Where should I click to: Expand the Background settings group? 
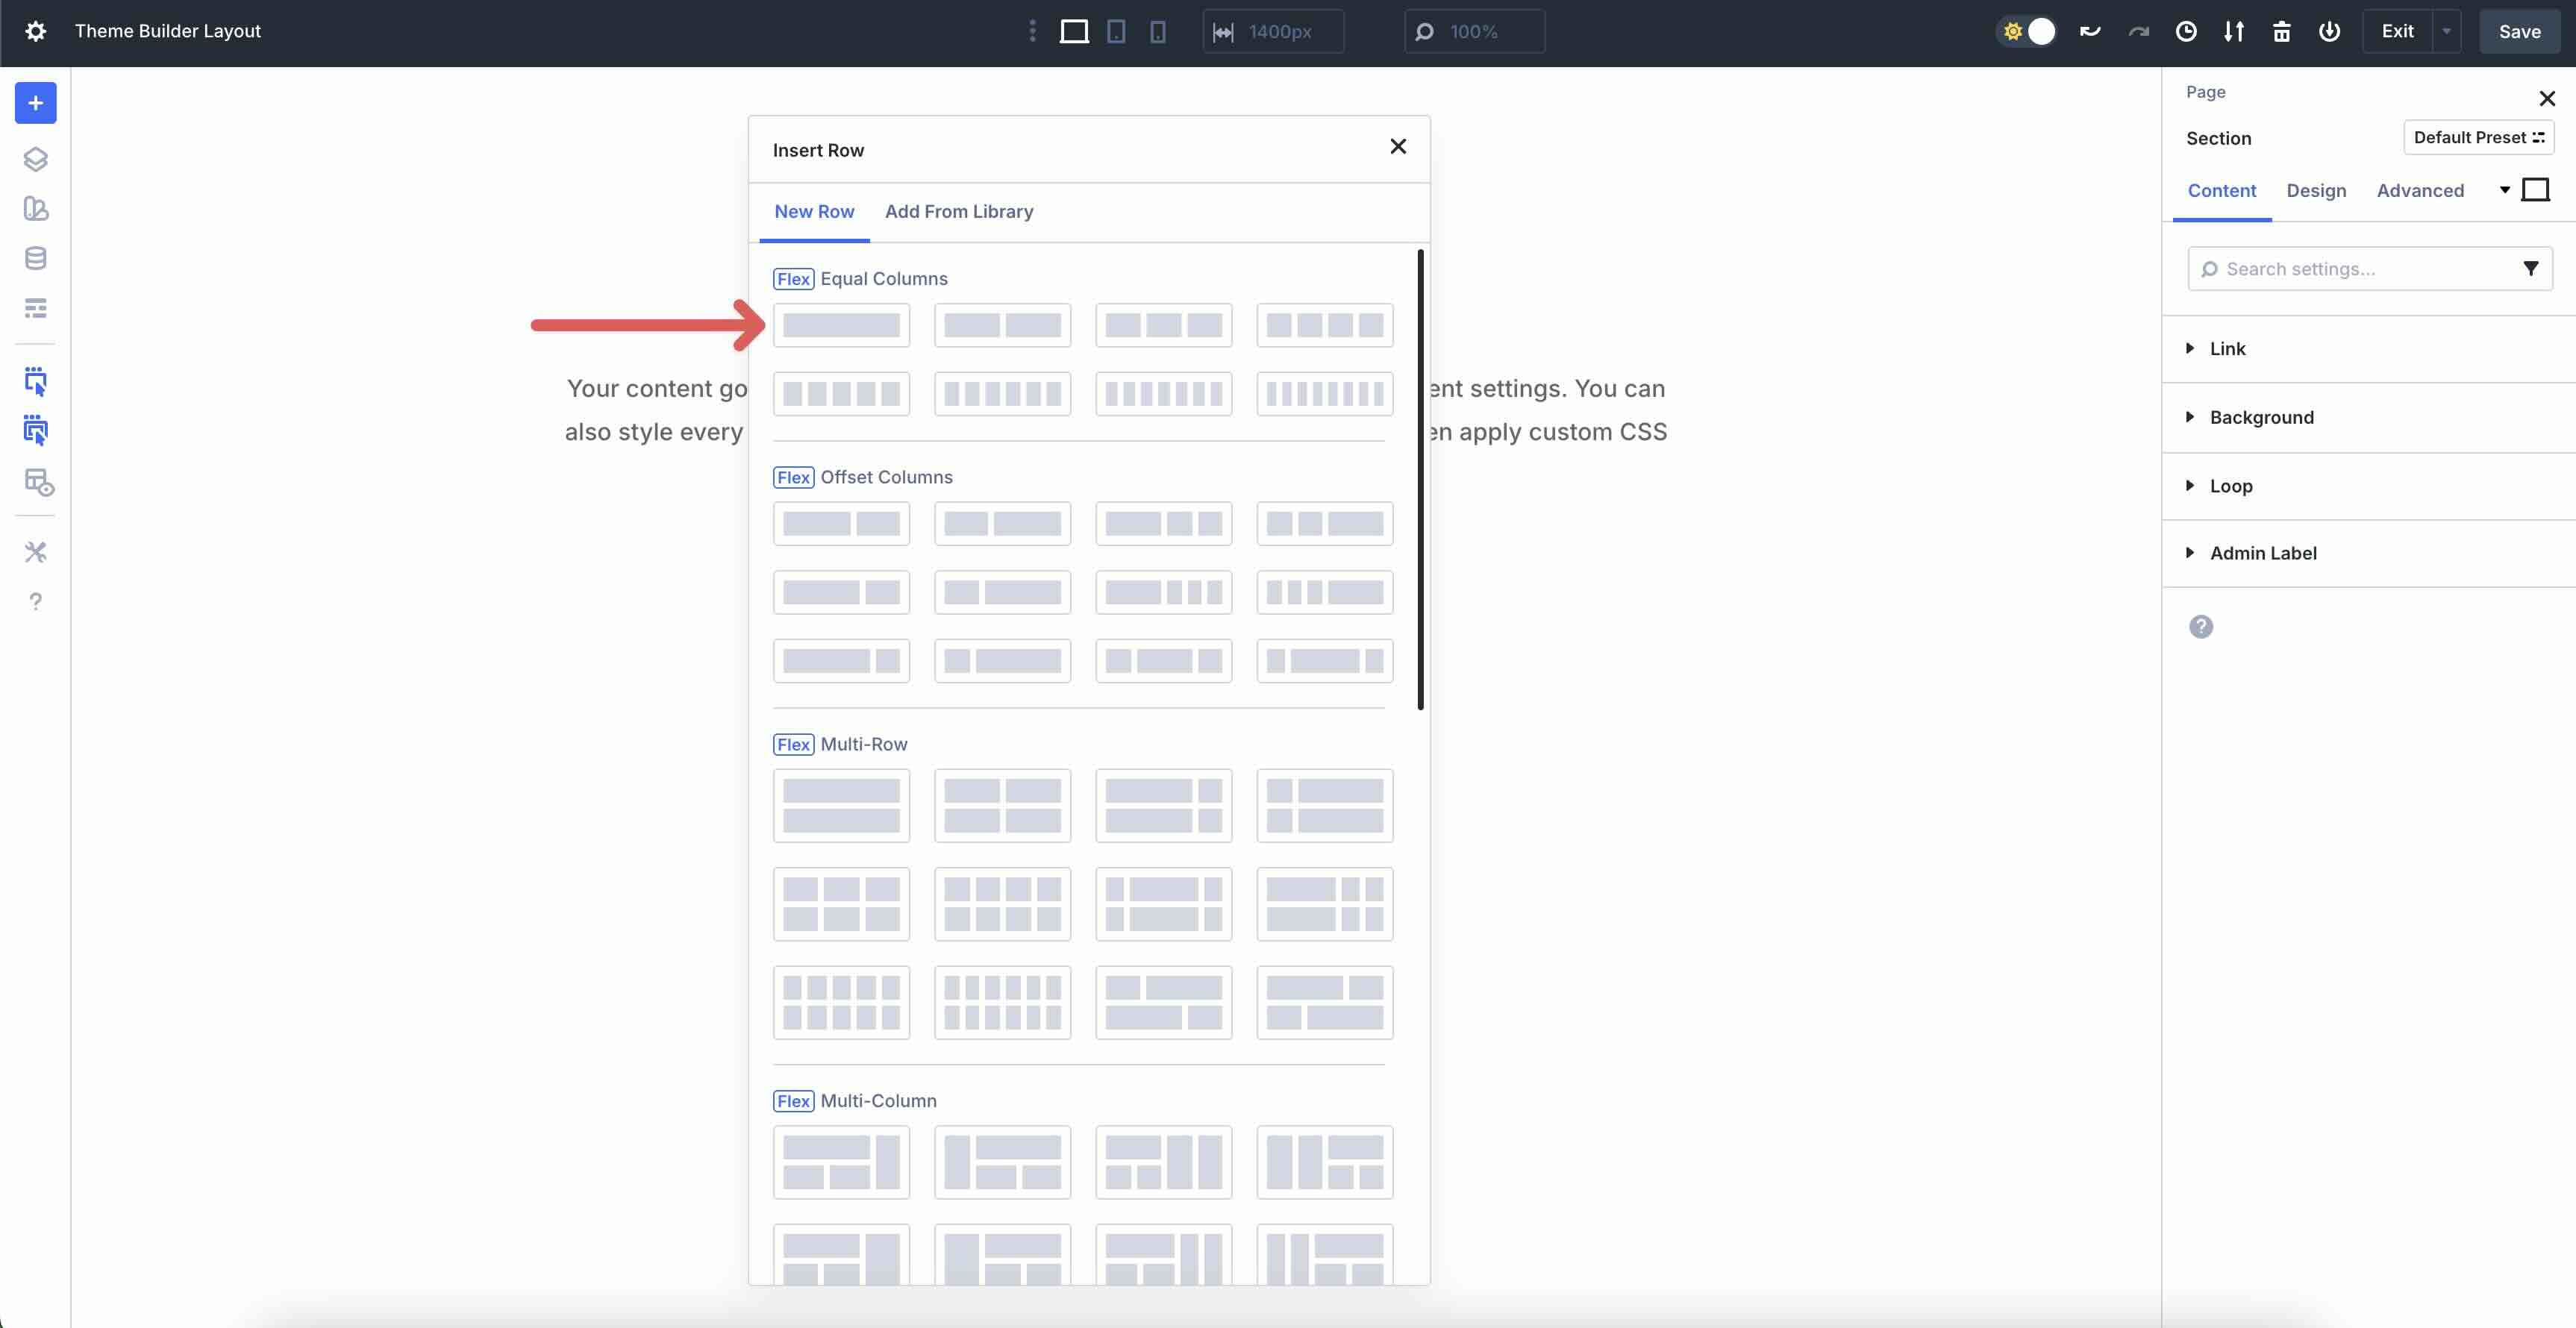point(2261,417)
